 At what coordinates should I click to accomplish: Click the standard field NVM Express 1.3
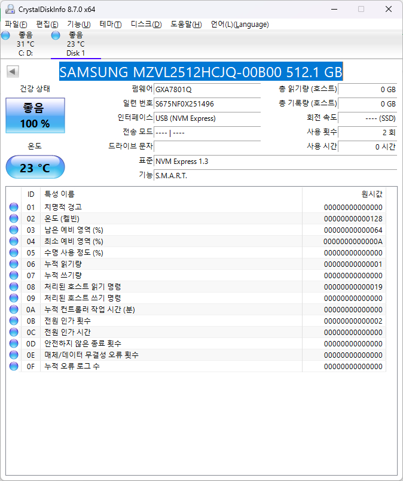click(276, 162)
